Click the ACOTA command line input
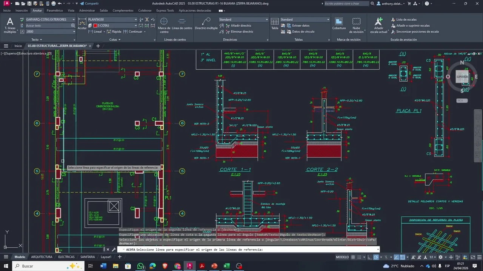 coord(248,249)
